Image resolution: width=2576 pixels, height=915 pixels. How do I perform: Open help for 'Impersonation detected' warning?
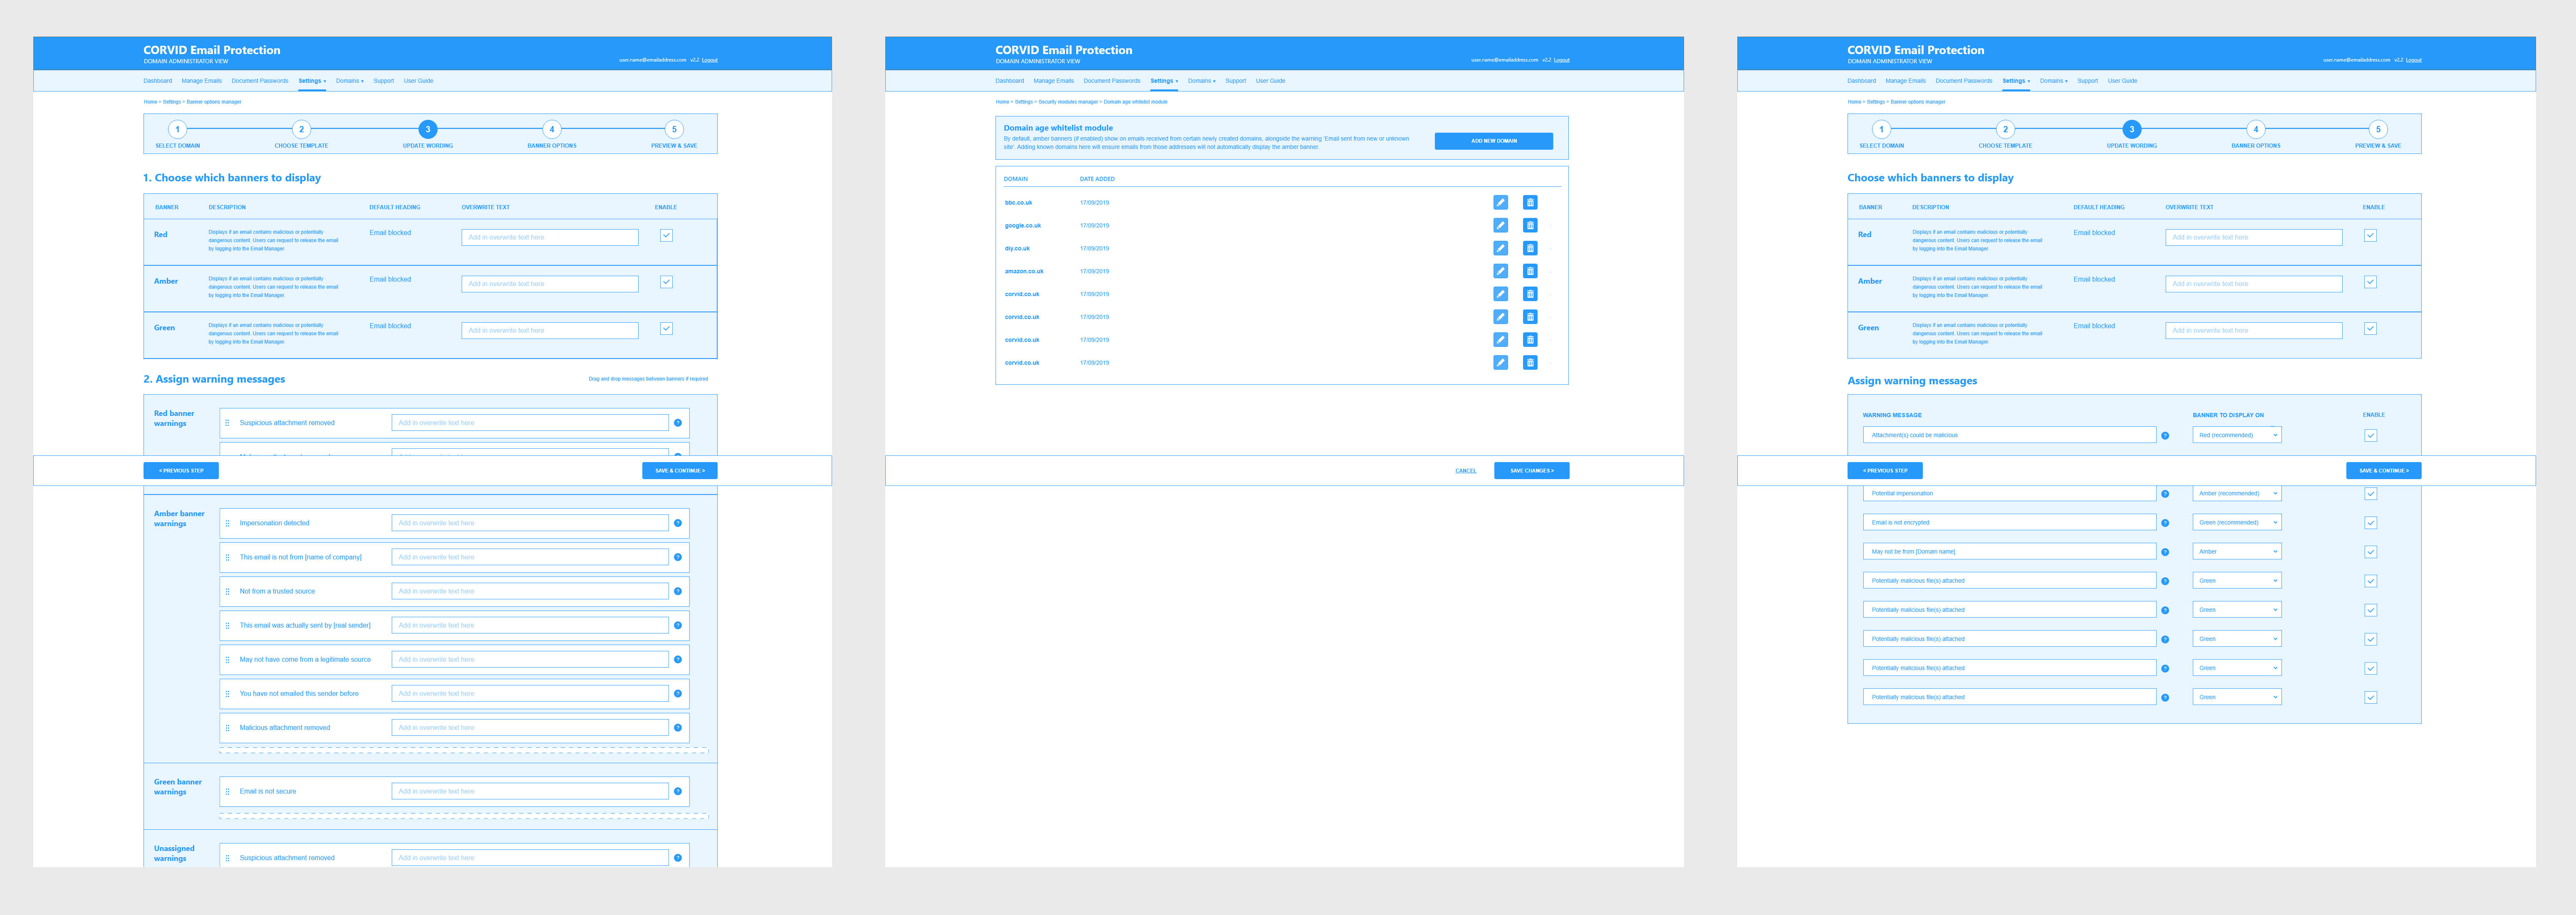point(678,523)
